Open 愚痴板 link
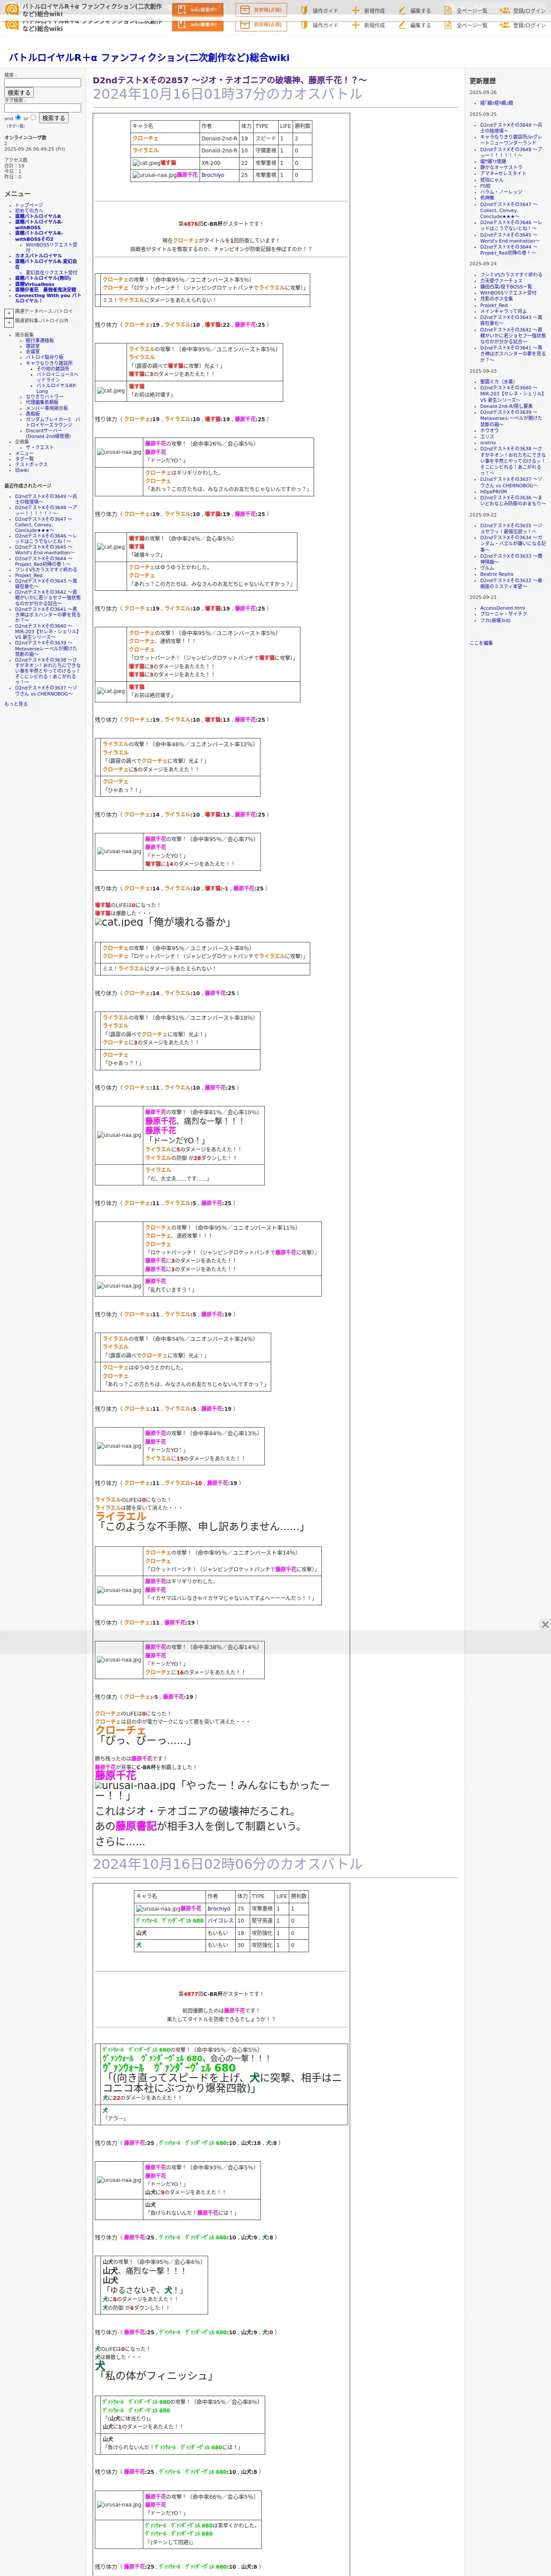 [33, 414]
